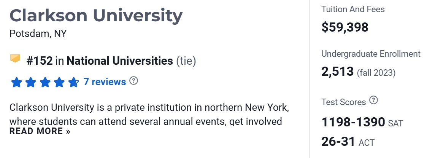The width and height of the screenshot is (427, 158).
Task: Click the Test Scores help icon
Action: [374, 101]
